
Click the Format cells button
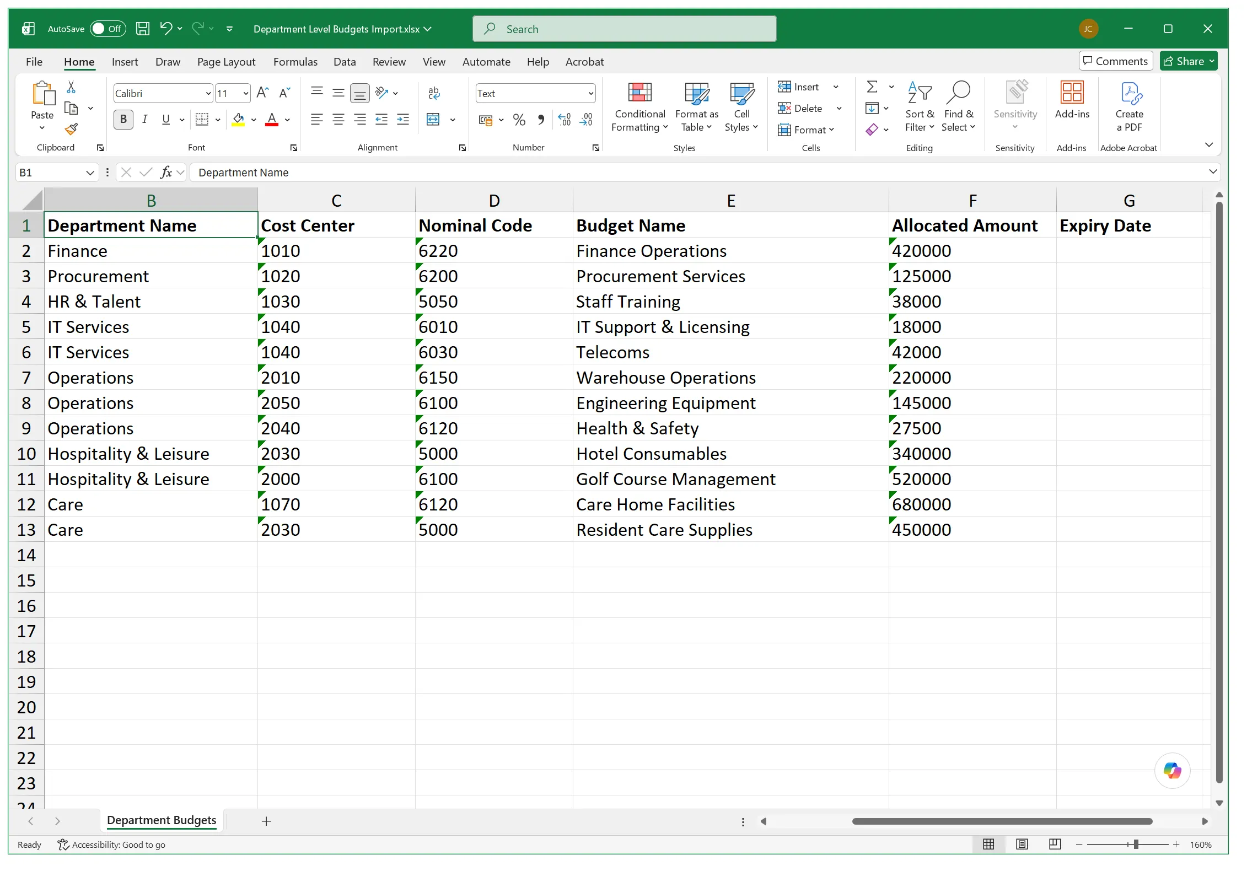click(x=805, y=130)
